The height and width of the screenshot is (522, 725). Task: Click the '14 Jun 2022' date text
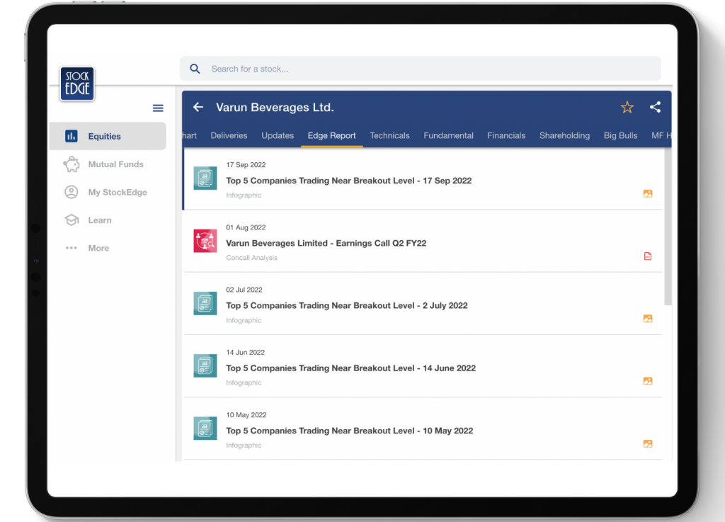(x=246, y=352)
